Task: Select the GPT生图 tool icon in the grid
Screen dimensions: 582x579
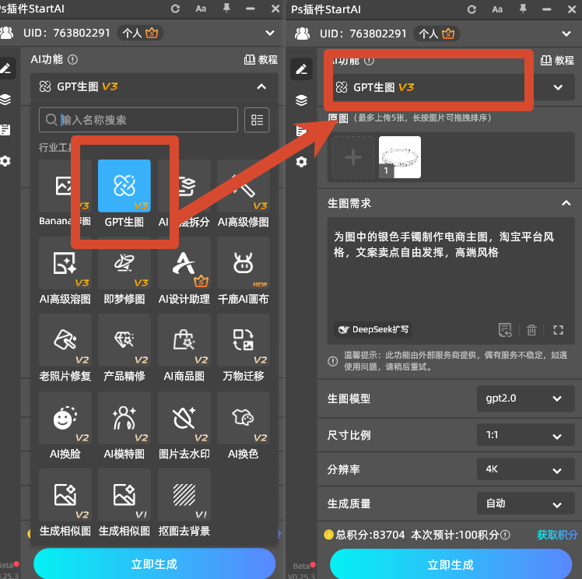Action: 124,186
